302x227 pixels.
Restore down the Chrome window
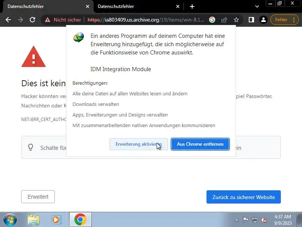(279, 3)
